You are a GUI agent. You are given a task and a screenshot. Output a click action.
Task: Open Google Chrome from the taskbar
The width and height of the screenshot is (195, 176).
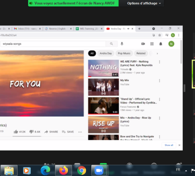(82, 170)
